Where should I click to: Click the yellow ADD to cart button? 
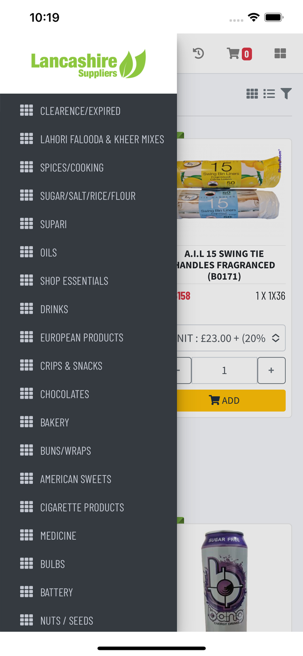click(224, 400)
